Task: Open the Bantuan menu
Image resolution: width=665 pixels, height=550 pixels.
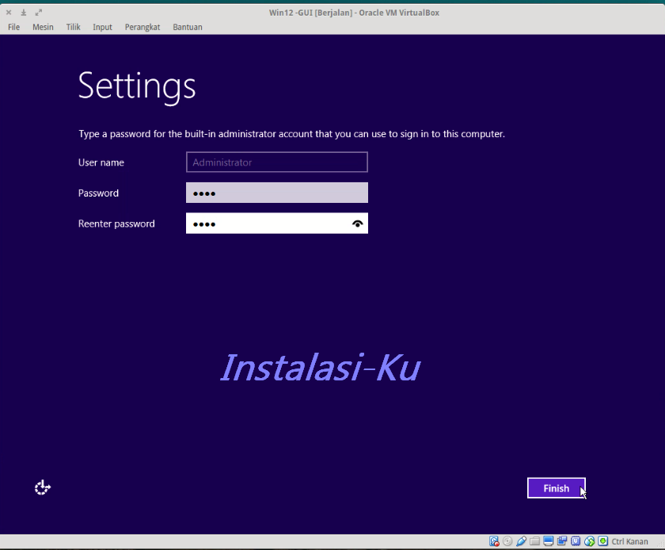Action: coord(187,26)
